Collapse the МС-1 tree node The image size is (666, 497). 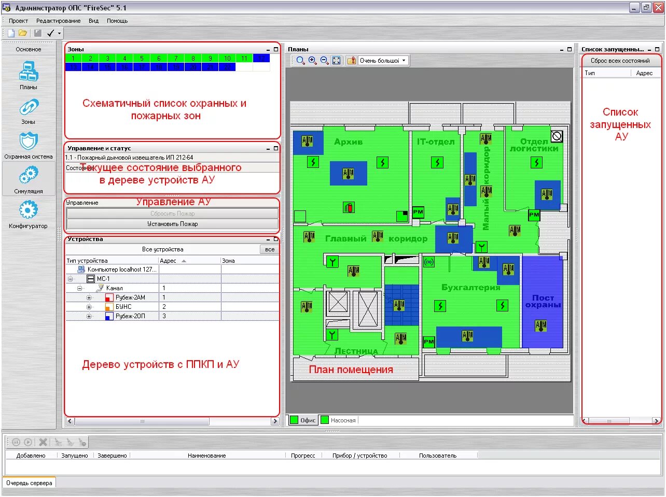pos(70,279)
